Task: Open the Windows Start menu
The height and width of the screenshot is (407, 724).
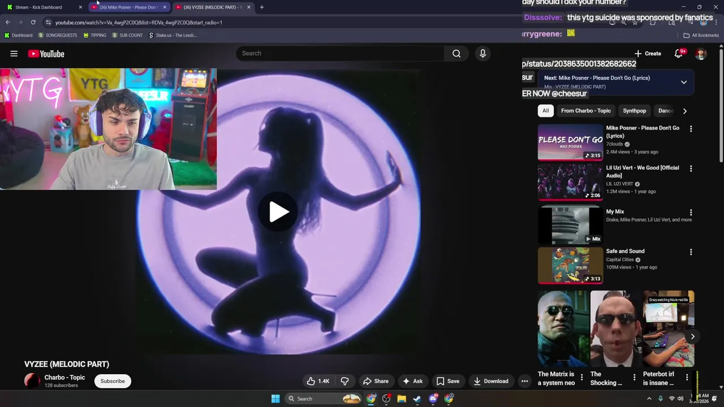Action: tap(275, 399)
